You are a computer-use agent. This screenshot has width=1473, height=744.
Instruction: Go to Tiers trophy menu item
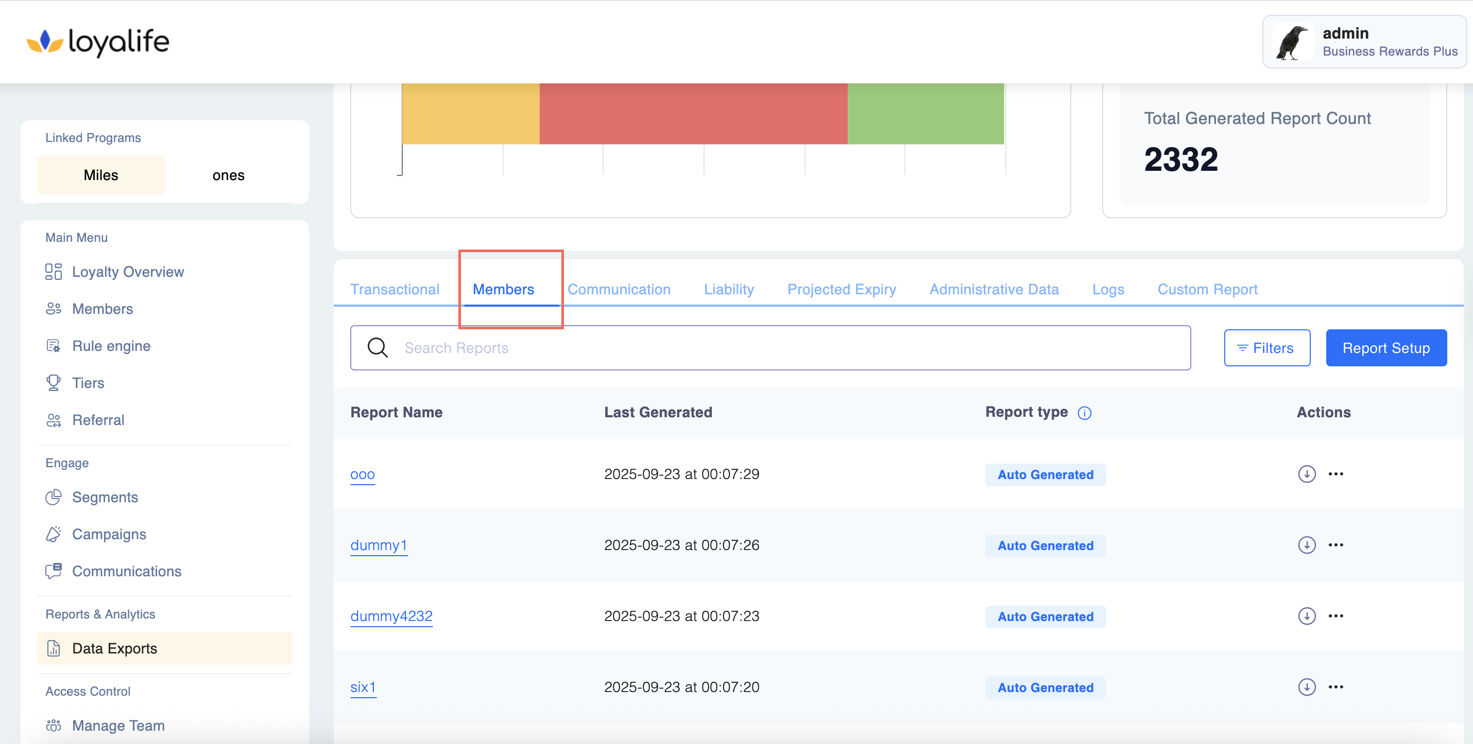pos(88,383)
